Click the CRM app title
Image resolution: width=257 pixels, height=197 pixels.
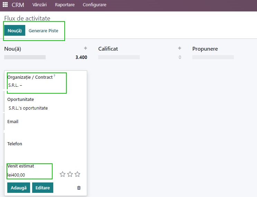coord(18,5)
